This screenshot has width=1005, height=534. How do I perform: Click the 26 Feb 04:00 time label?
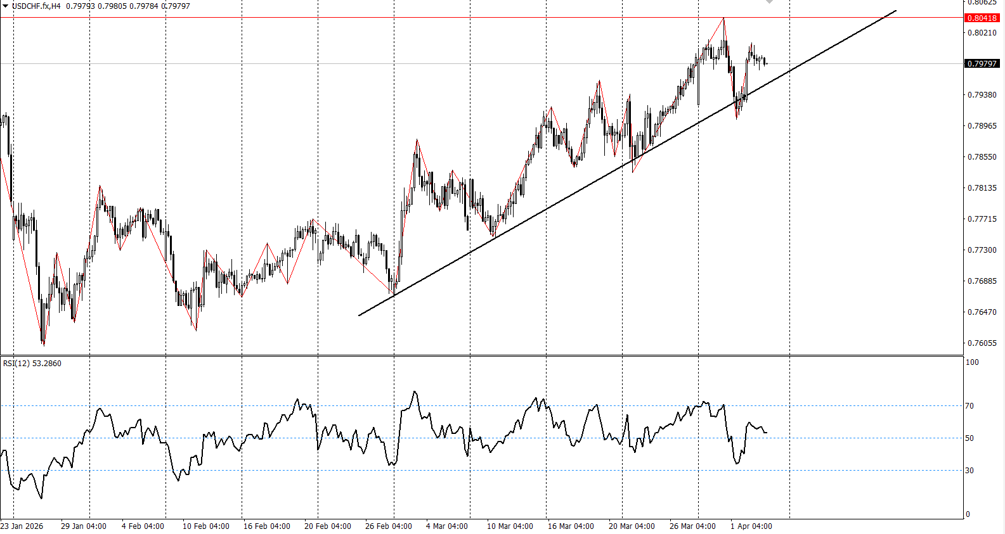click(x=389, y=526)
